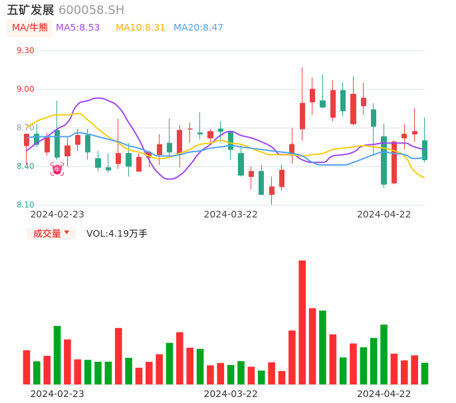Click the last green candlestick on the right
The image size is (456, 403).
(425, 150)
